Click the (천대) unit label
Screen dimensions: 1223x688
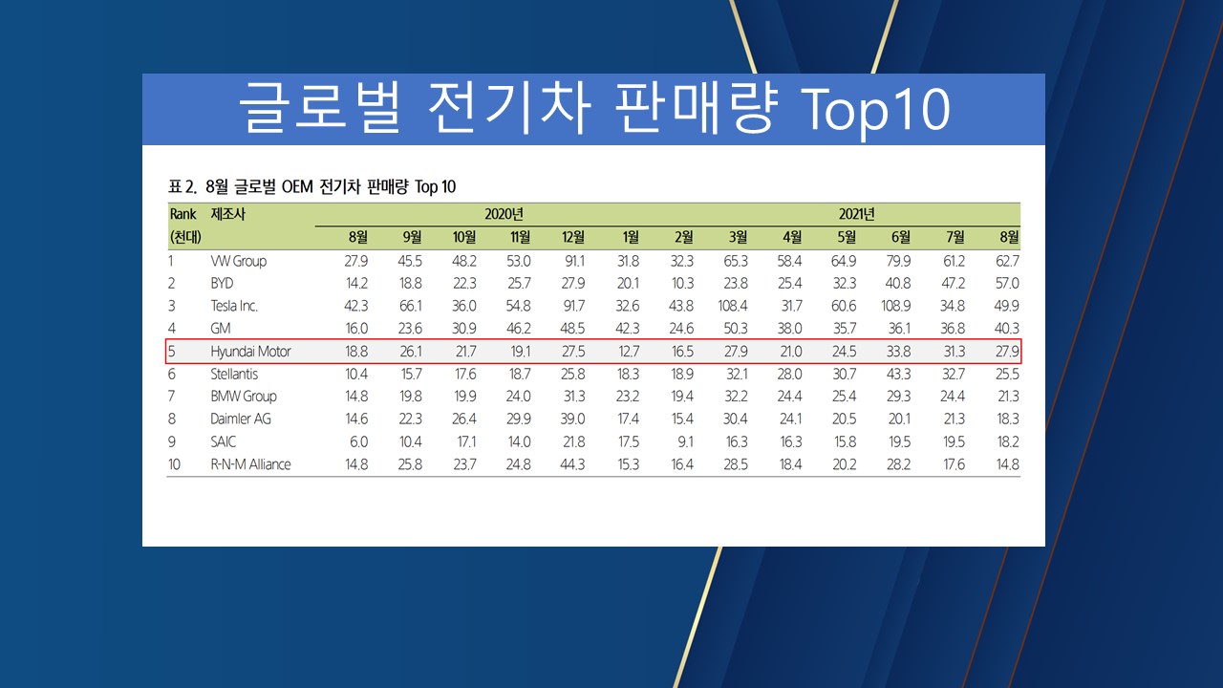coord(184,237)
